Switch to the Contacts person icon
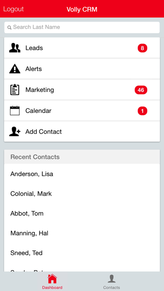This screenshot has width=164, height=291. [111, 279]
